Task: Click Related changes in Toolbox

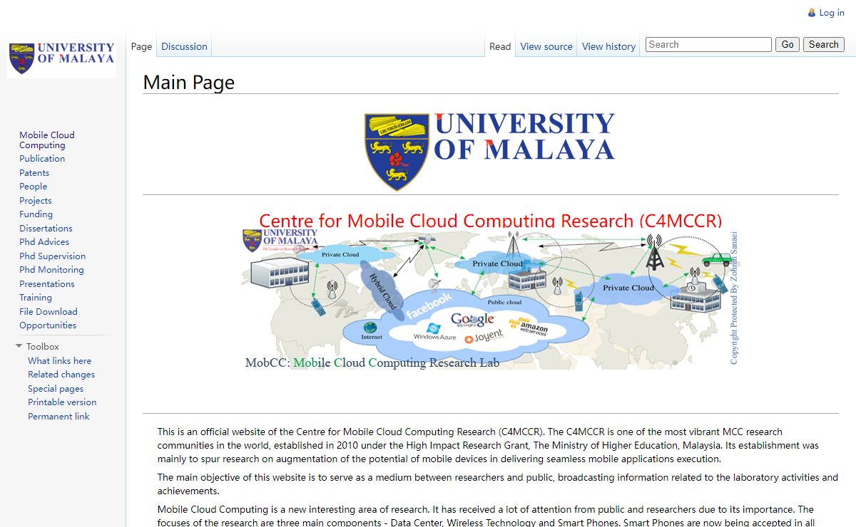Action: tap(61, 375)
